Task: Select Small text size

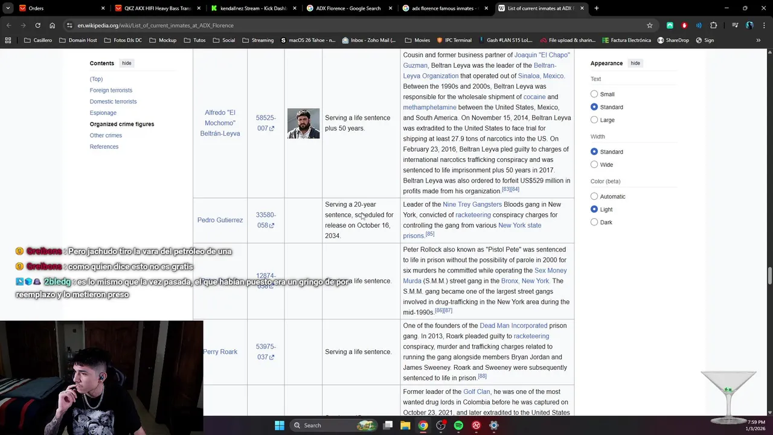Action: (x=594, y=94)
